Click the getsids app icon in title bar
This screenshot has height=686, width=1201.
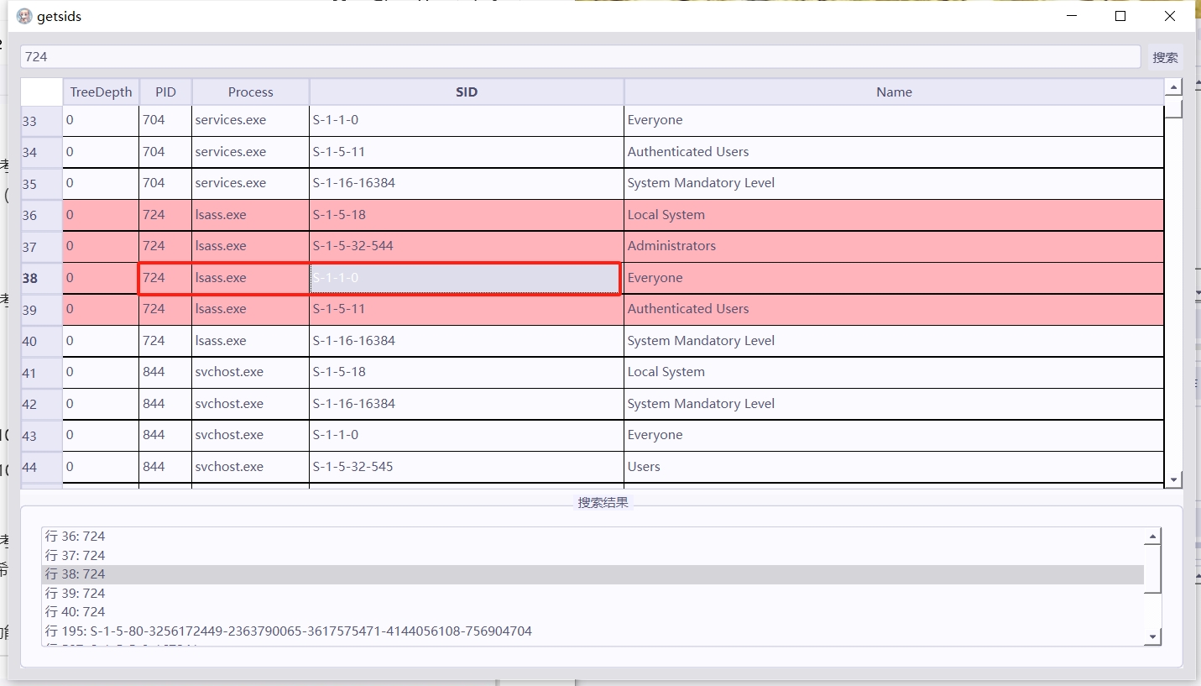tap(24, 16)
